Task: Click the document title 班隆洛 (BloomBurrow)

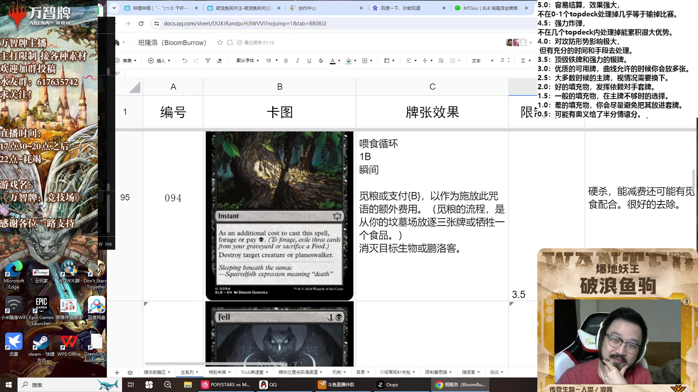Action: coord(172,42)
